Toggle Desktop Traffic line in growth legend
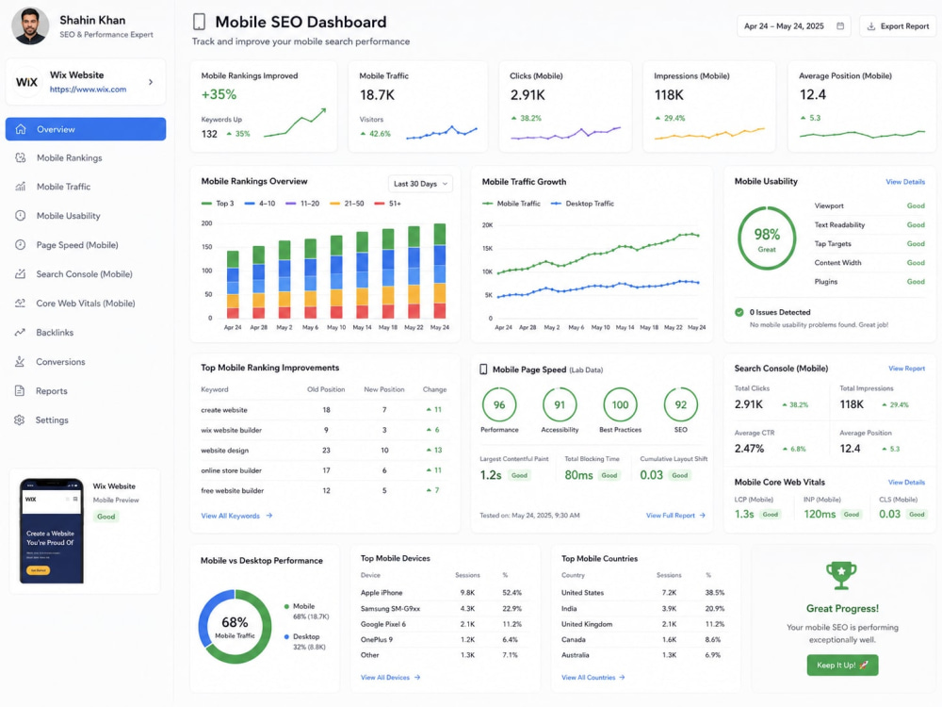The height and width of the screenshot is (707, 942). 582,204
